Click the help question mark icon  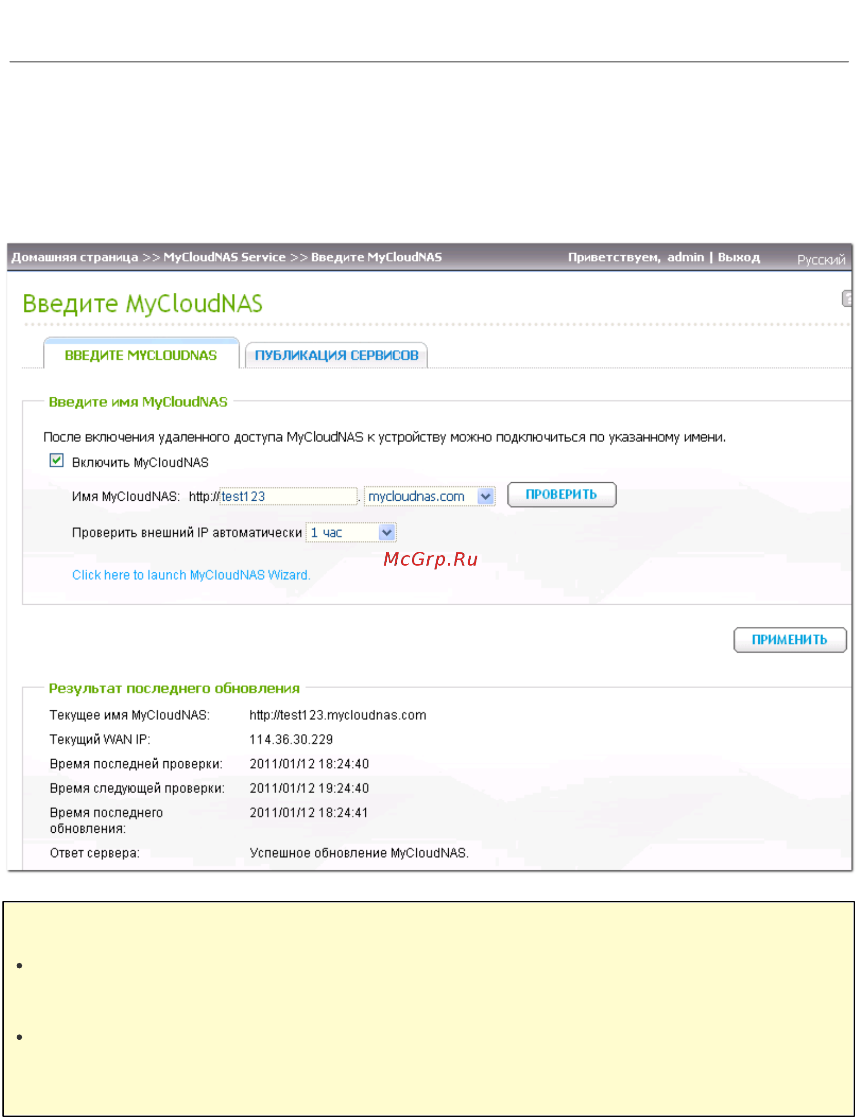click(847, 299)
